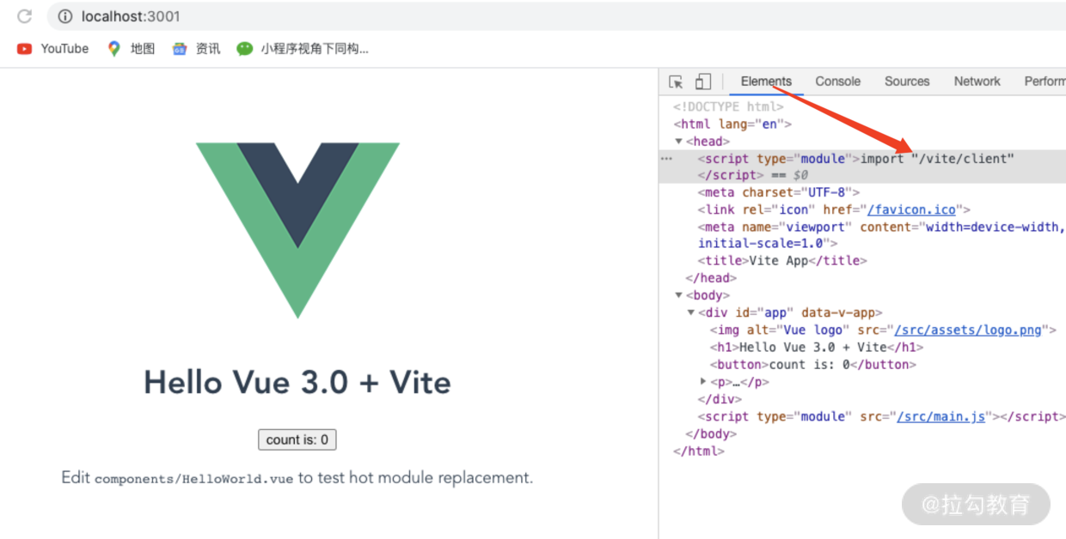Switch to the Network tab
The width and height of the screenshot is (1066, 539).
(977, 82)
